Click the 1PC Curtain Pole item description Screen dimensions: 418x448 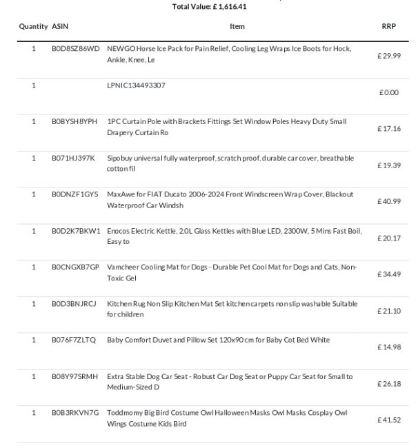pyautogui.click(x=227, y=127)
